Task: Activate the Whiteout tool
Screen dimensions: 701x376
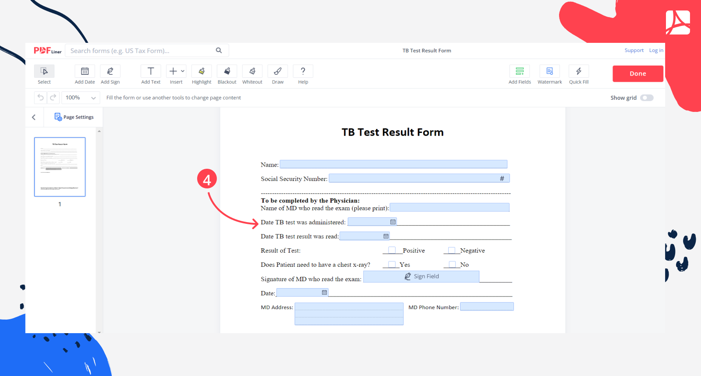Action: [x=252, y=71]
